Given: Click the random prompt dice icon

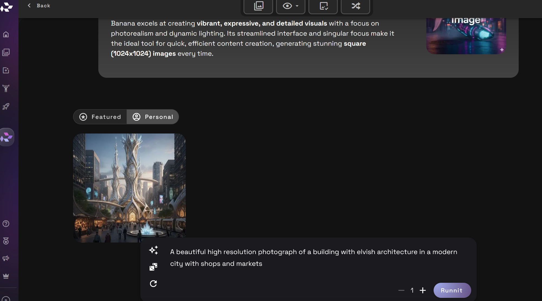Looking at the screenshot, I should (153, 266).
